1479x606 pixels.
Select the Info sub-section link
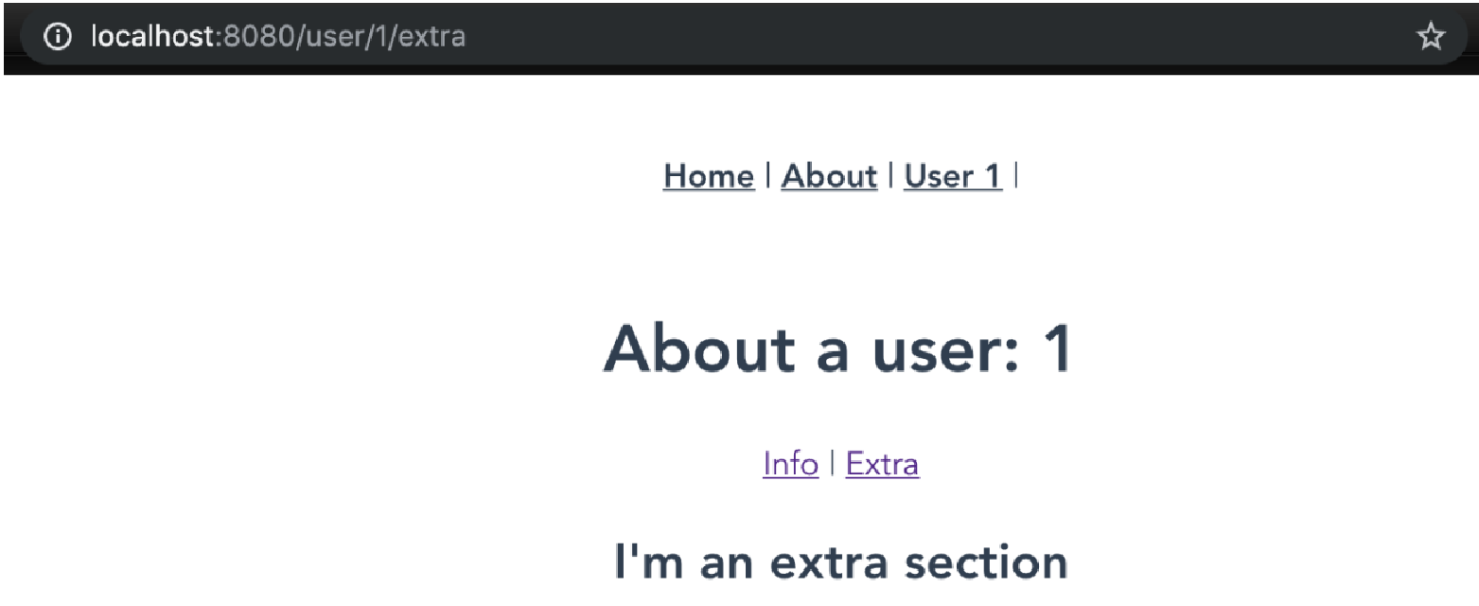[x=790, y=464]
